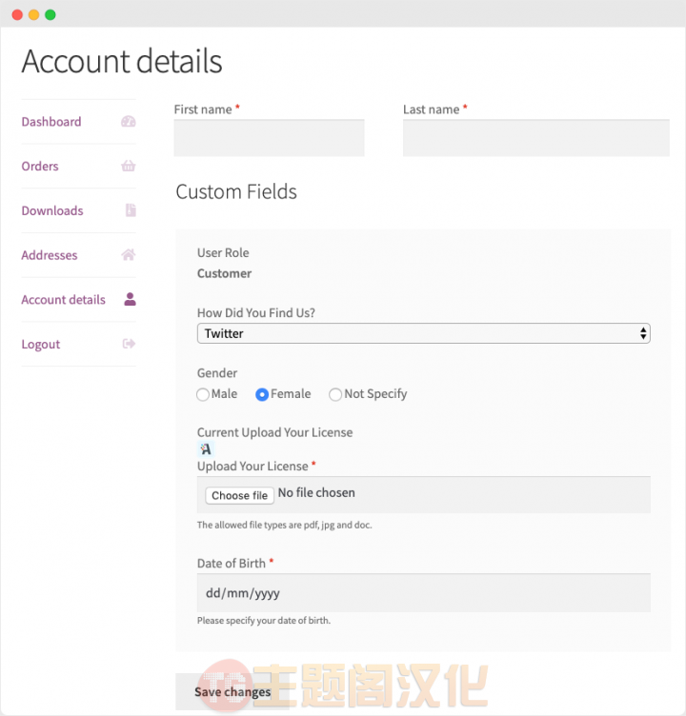The image size is (686, 716).
Task: Click 'Please specify your date of birth' text
Action: coord(263,621)
